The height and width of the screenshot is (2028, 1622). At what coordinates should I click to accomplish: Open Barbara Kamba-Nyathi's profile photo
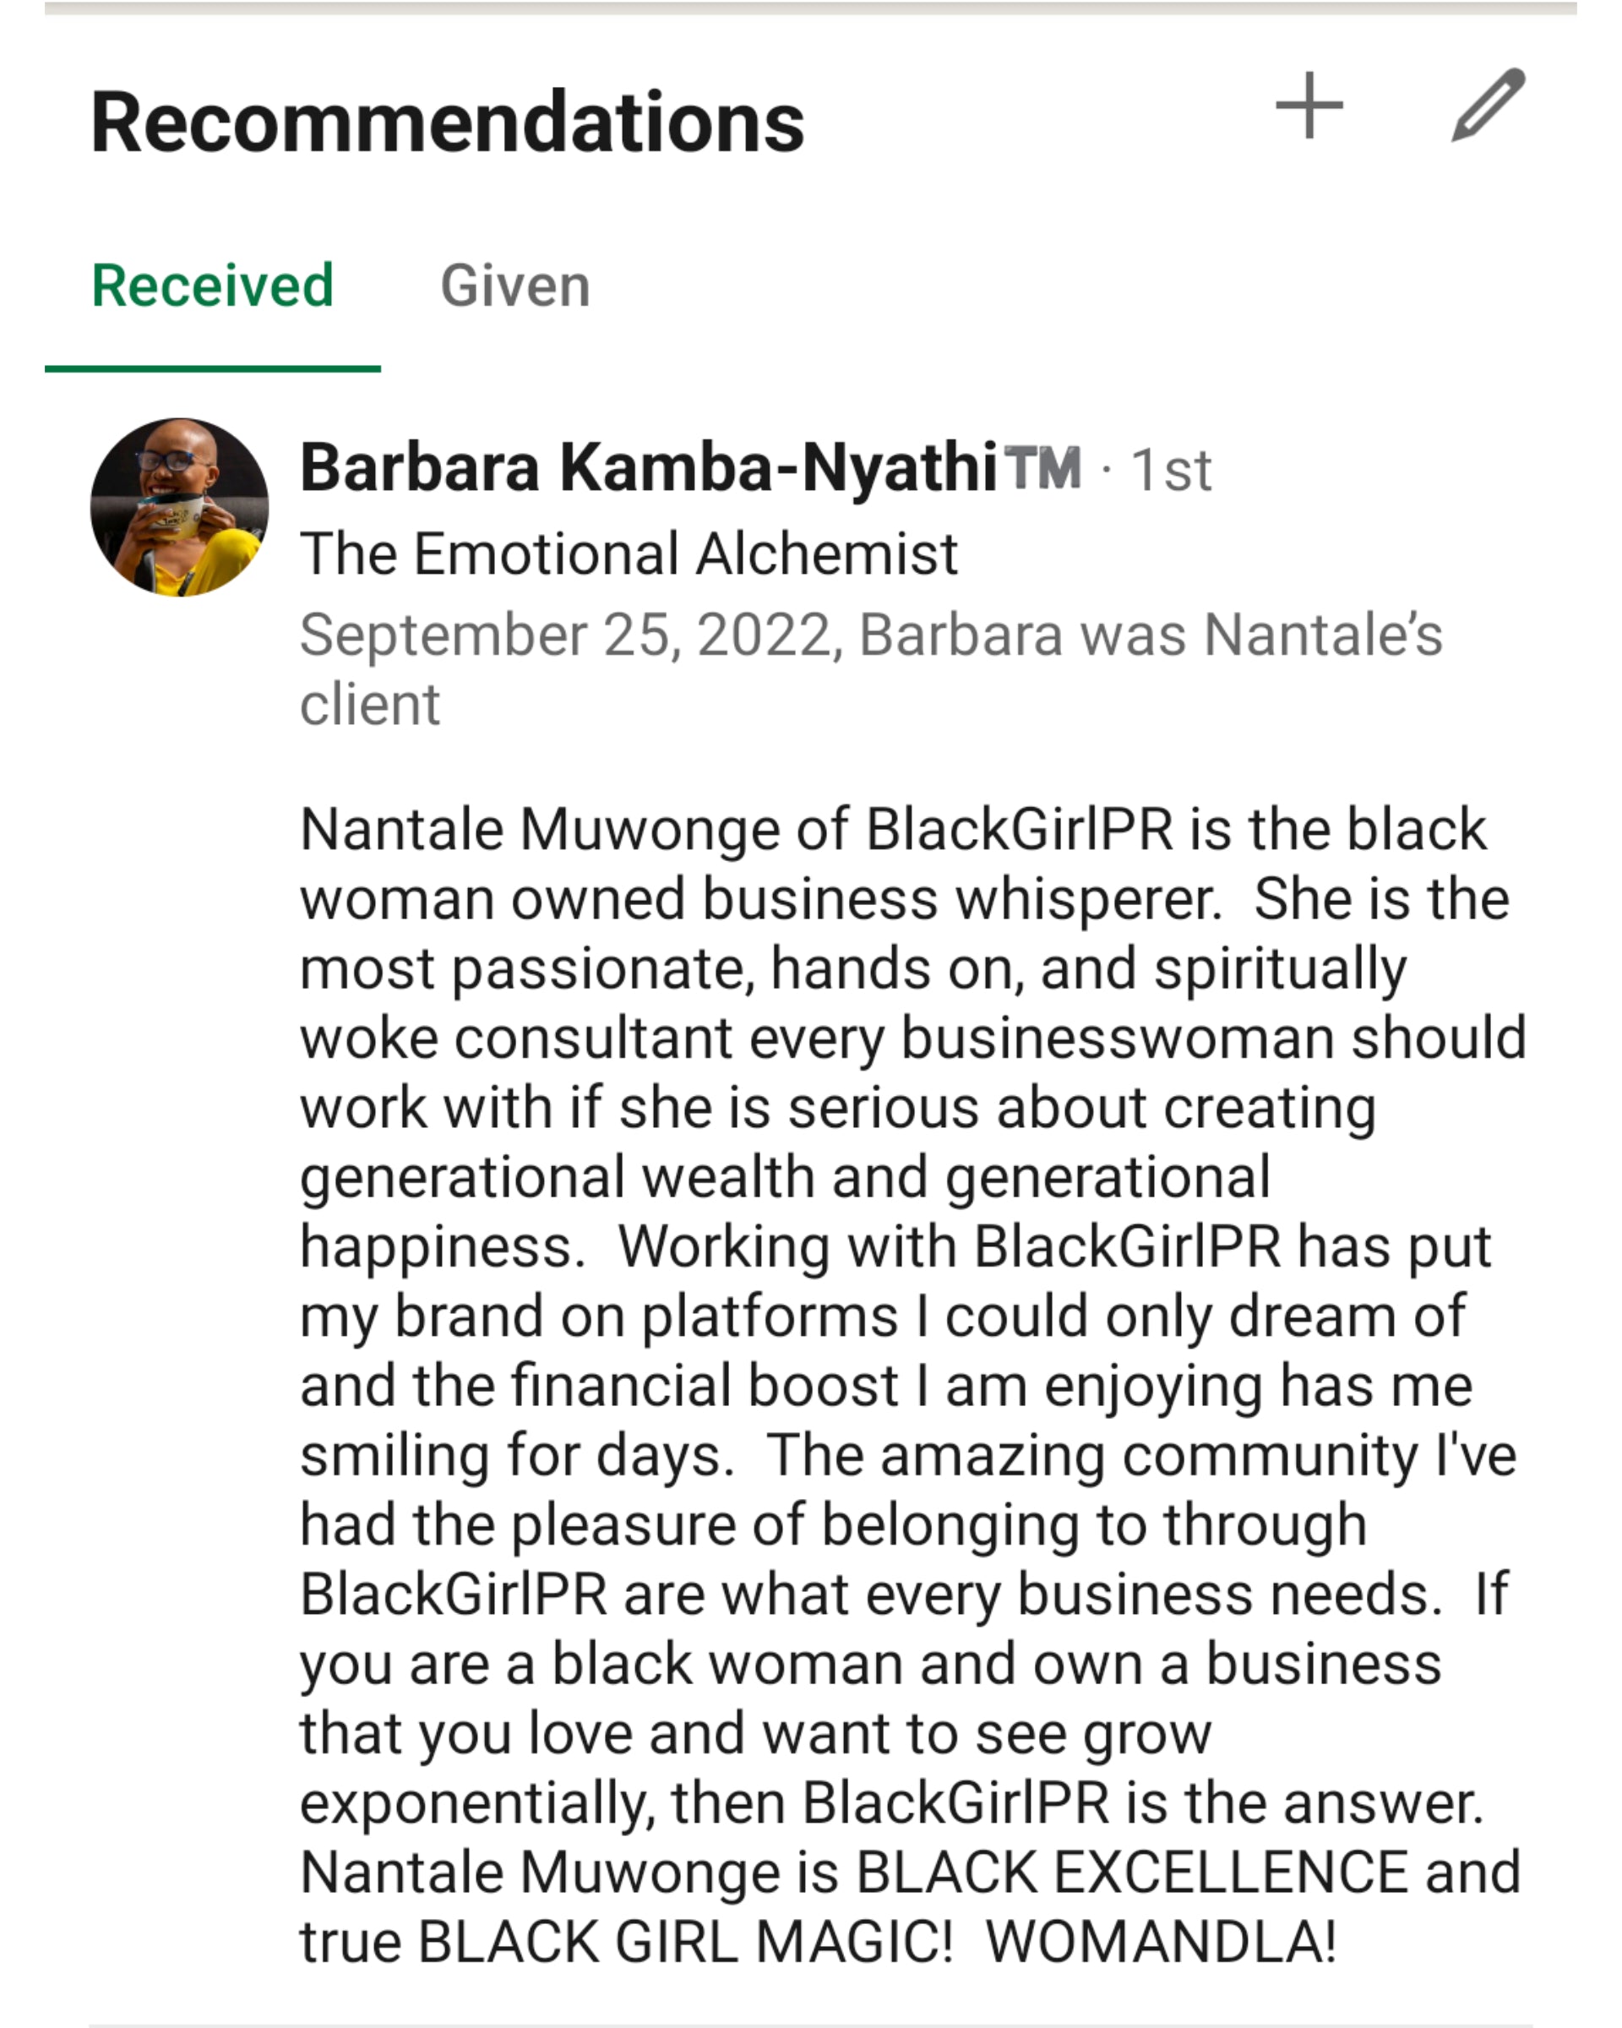180,508
